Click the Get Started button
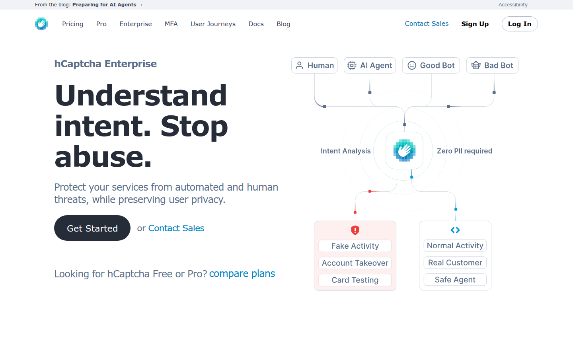 (92, 228)
